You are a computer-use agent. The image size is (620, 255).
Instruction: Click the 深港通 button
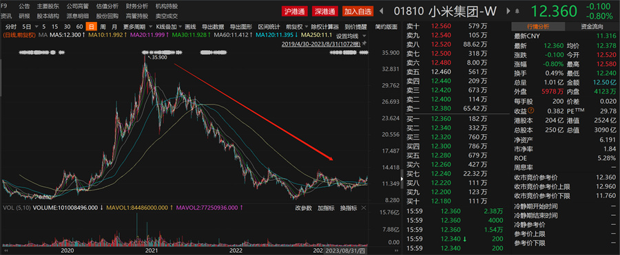pyautogui.click(x=324, y=12)
